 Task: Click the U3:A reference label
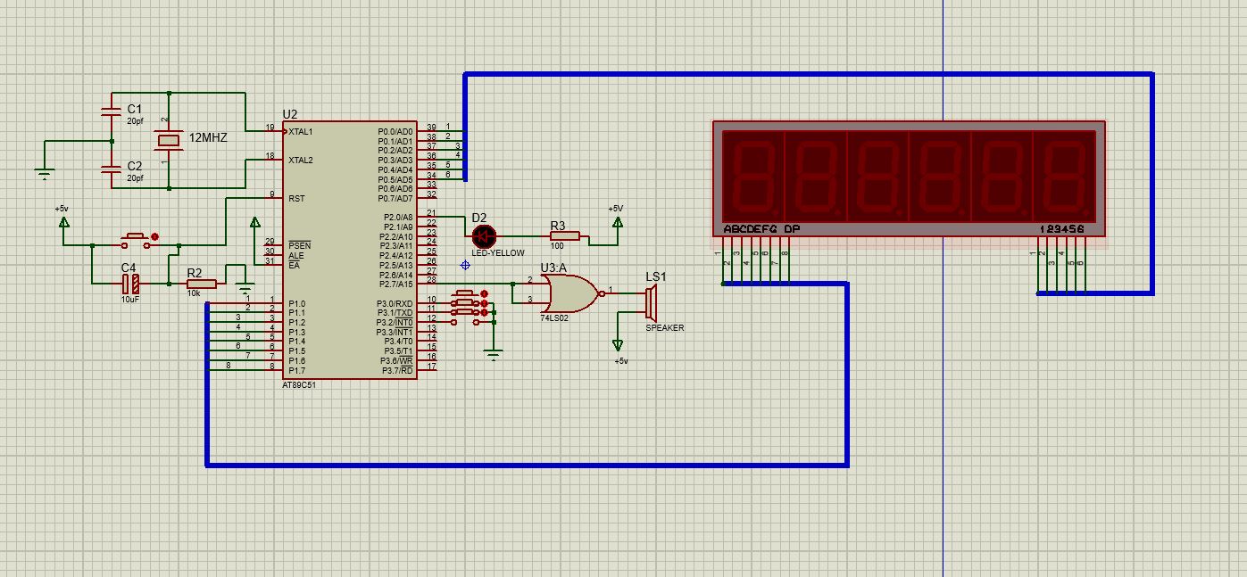coord(553,268)
